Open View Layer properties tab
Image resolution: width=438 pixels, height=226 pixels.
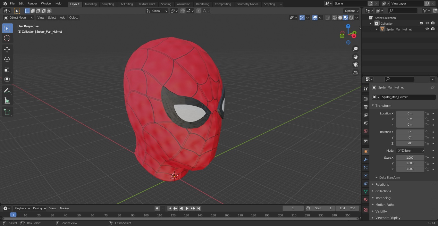coord(366,115)
